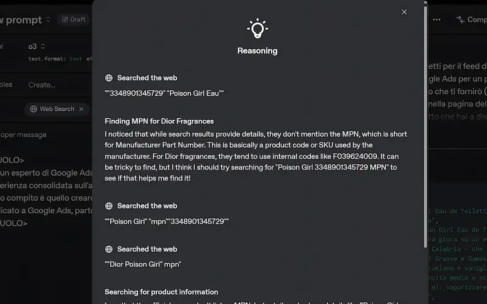The width and height of the screenshot is (487, 304).
Task: Click the lightbulb Reasoning icon
Action: point(258,29)
